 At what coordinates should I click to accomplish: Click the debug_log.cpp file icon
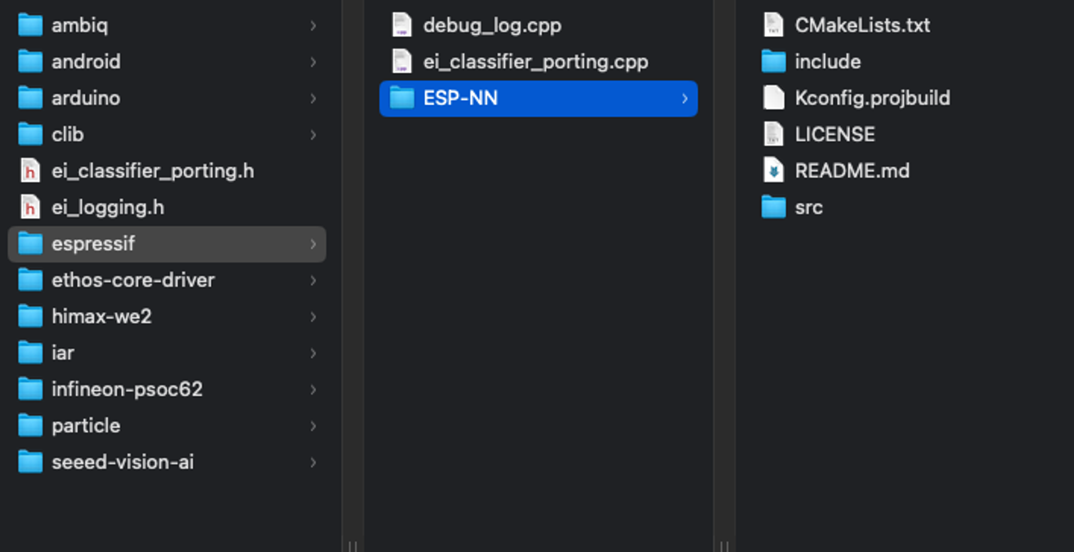(402, 25)
